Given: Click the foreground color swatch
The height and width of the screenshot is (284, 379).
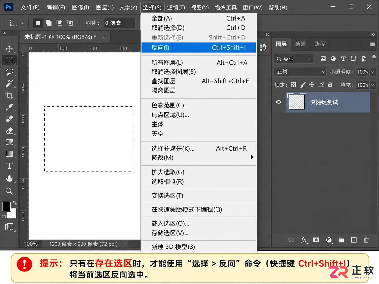Looking at the screenshot, I should pos(6,206).
